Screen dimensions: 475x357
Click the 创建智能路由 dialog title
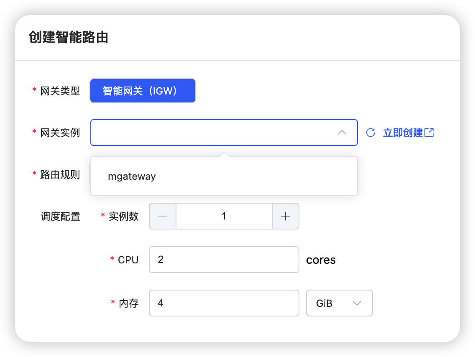coord(69,38)
